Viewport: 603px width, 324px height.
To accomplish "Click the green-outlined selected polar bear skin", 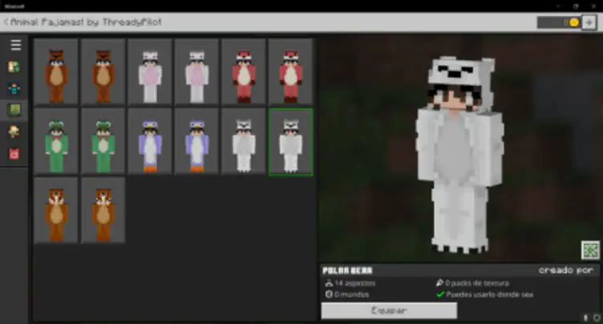I will pos(291,142).
